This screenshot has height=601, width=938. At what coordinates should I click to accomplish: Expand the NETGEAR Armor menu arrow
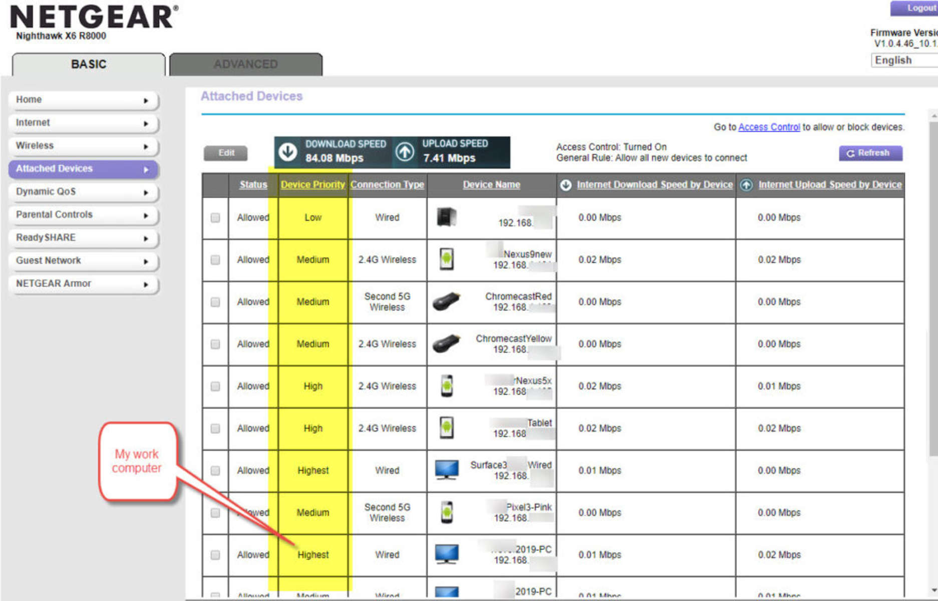(x=146, y=284)
